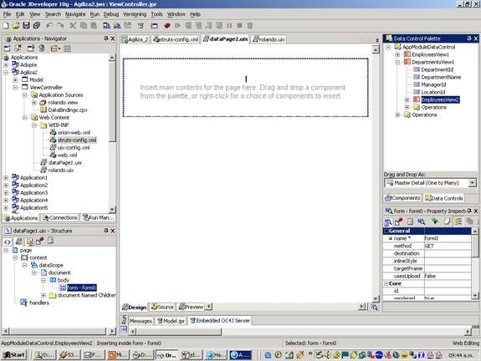Click the destination property value field
The height and width of the screenshot is (361, 481).
[x=448, y=253]
